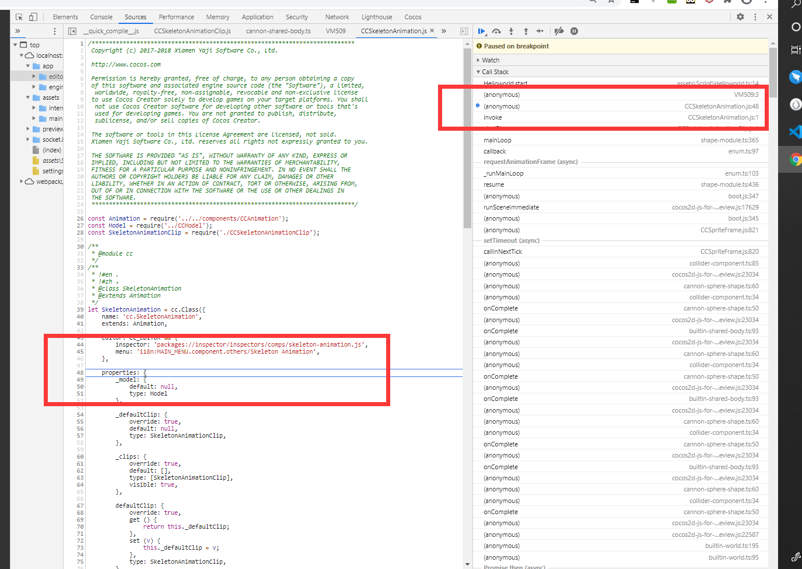The height and width of the screenshot is (569, 802).
Task: Step over next function call
Action: pyautogui.click(x=496, y=32)
